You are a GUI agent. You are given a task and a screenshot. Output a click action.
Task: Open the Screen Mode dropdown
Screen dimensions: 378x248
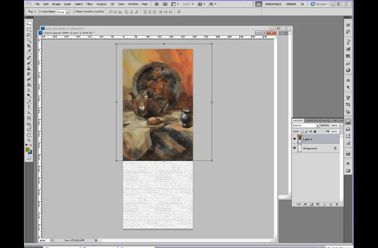212,4
